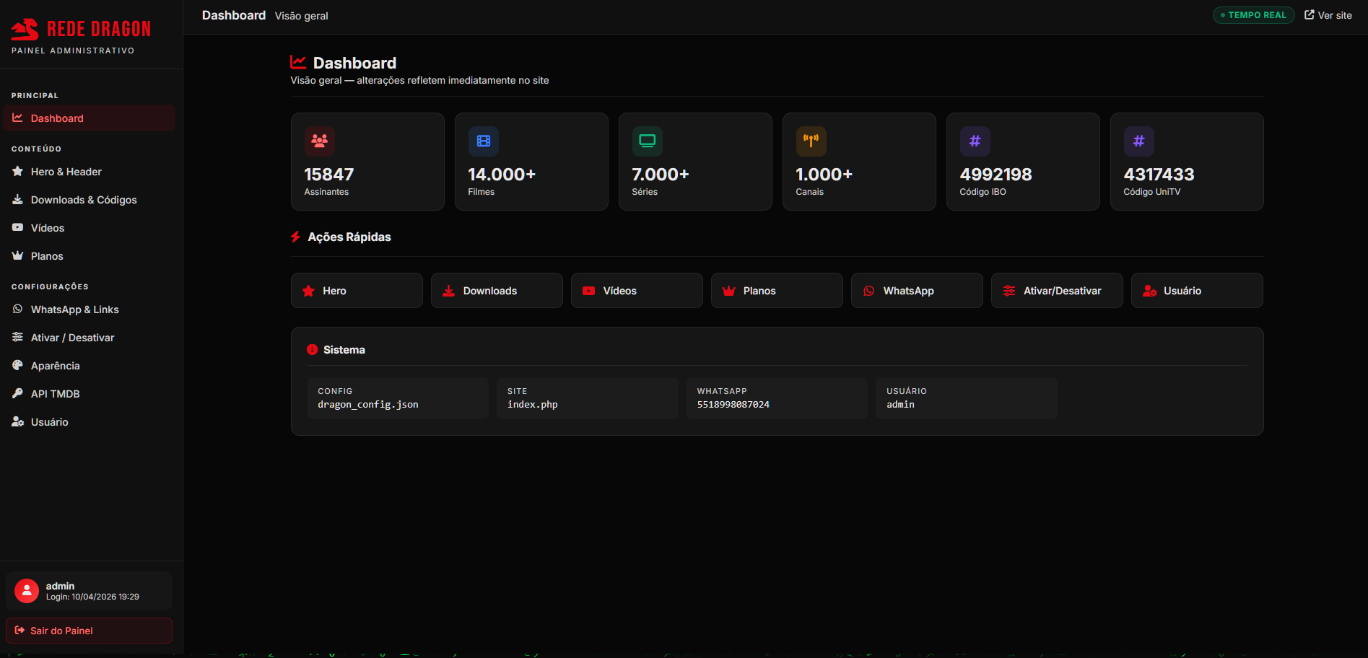Click the Código IBO hash icon
1368x658 pixels.
pyautogui.click(x=975, y=141)
